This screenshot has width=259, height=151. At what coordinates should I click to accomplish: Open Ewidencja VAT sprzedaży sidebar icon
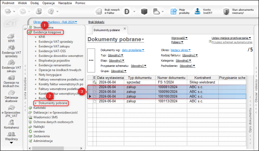coord(11,48)
